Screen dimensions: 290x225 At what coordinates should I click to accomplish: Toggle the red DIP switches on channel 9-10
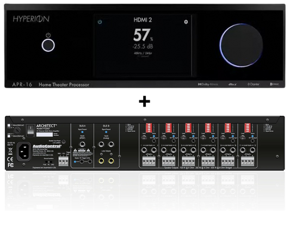coord(228,128)
